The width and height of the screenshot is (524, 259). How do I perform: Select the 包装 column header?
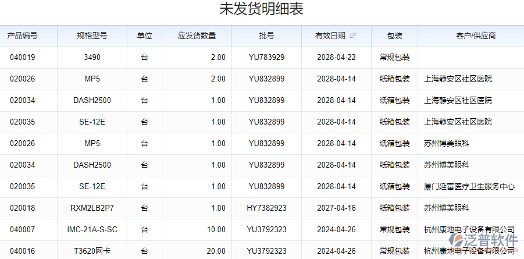pyautogui.click(x=394, y=36)
